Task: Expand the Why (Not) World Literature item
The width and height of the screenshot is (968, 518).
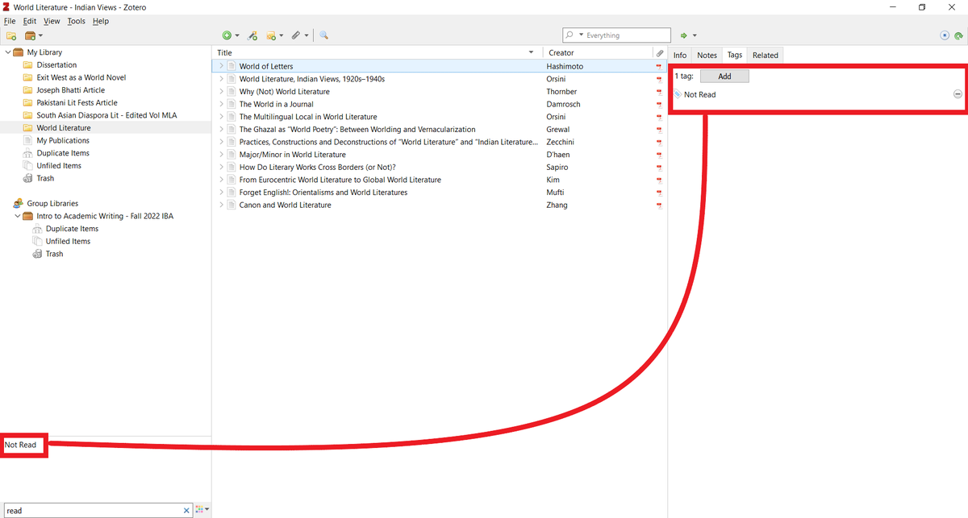Action: [221, 92]
